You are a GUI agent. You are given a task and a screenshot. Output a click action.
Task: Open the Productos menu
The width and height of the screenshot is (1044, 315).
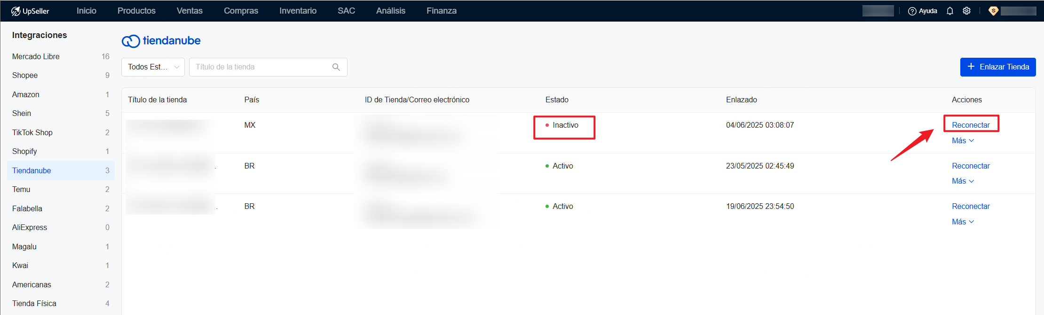coord(136,11)
